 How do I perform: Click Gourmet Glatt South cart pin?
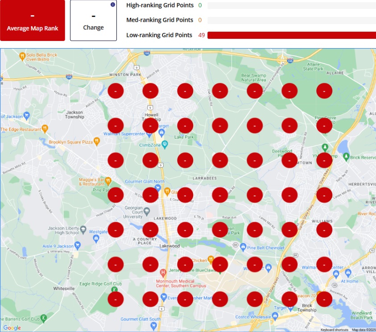153,326
